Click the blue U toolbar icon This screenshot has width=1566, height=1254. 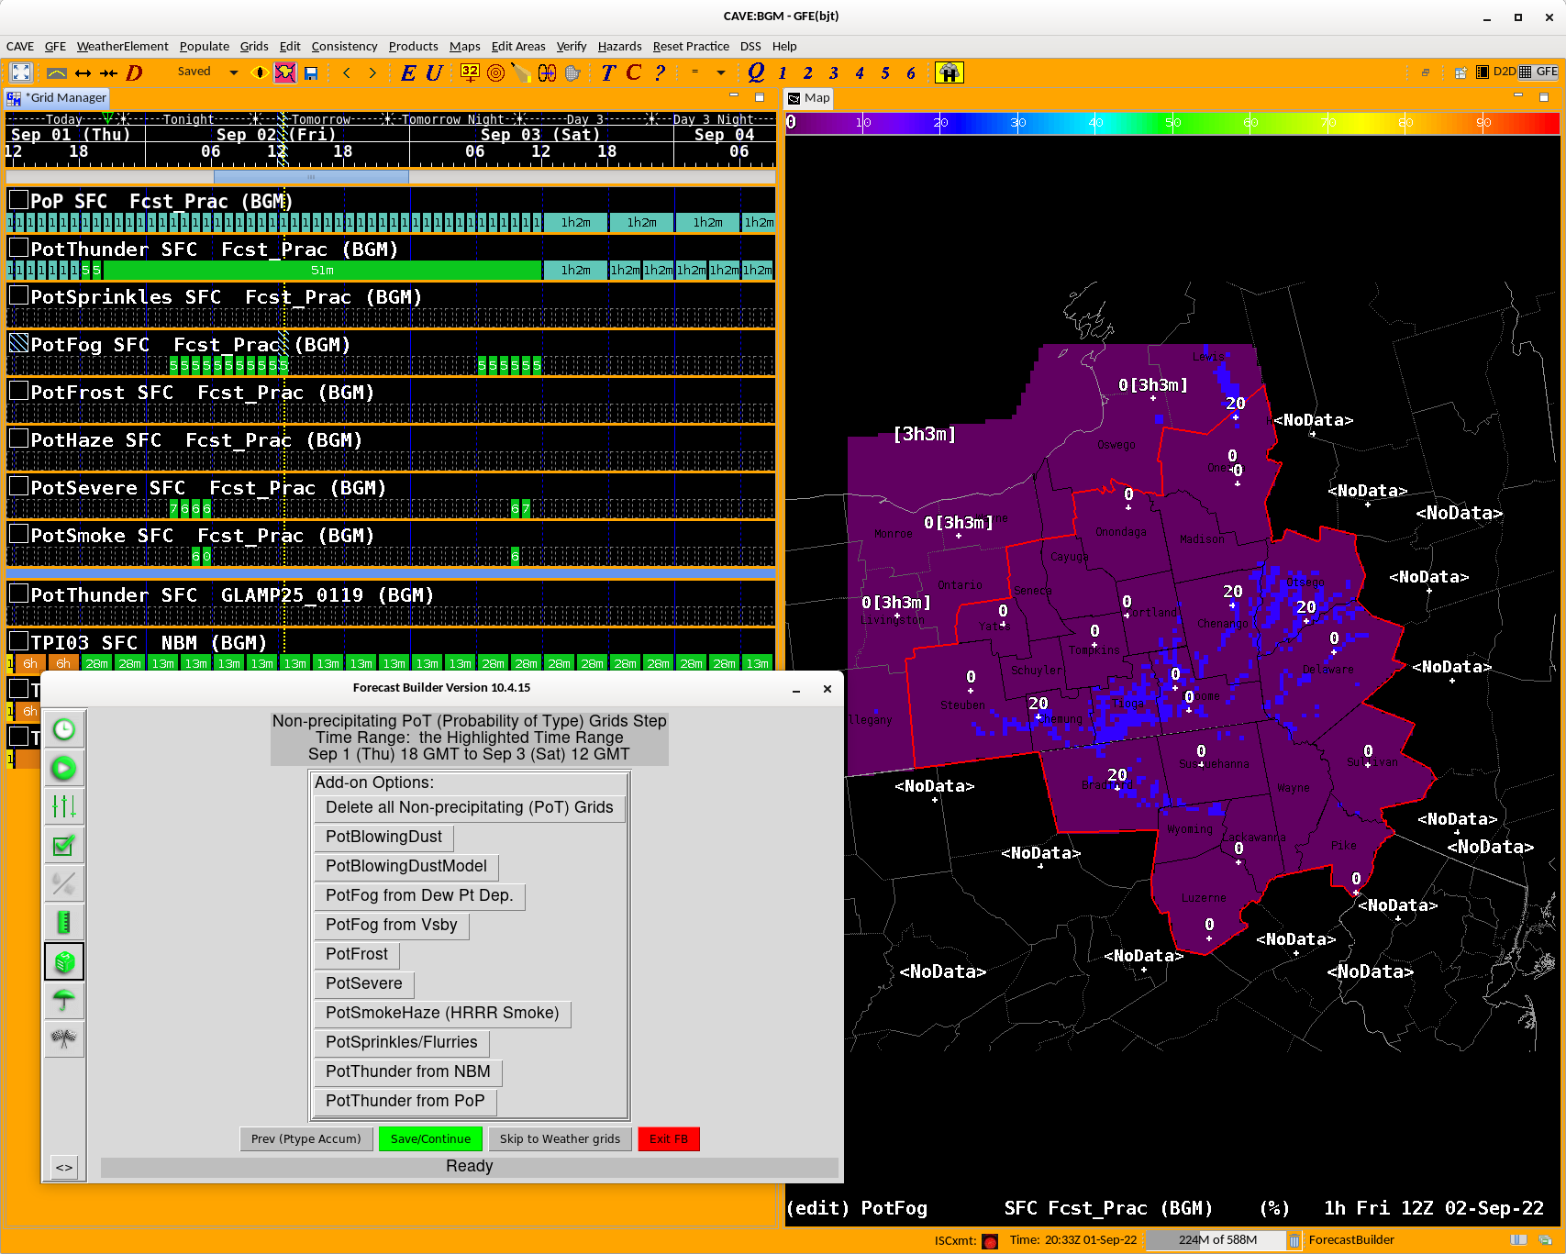pos(434,72)
